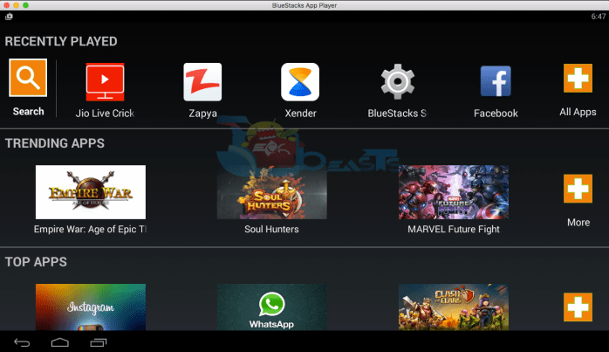The image size is (609, 352).
Task: Click the More label in Trending Apps
Action: (x=578, y=223)
